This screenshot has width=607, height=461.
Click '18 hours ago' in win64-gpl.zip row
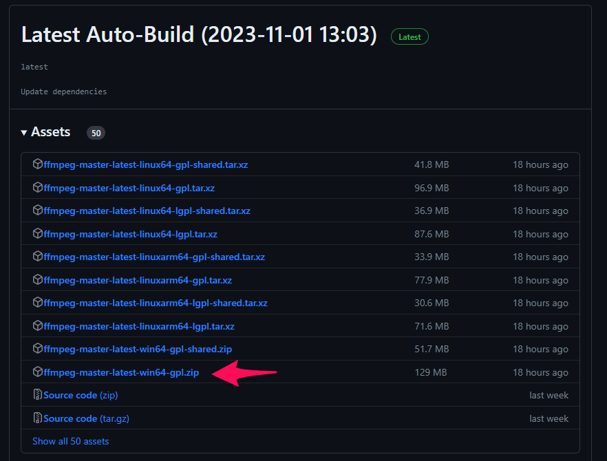tap(540, 372)
